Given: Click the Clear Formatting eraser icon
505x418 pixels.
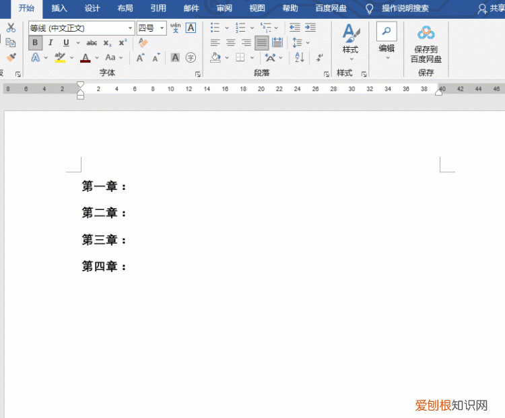Looking at the screenshot, I should click(x=143, y=42).
